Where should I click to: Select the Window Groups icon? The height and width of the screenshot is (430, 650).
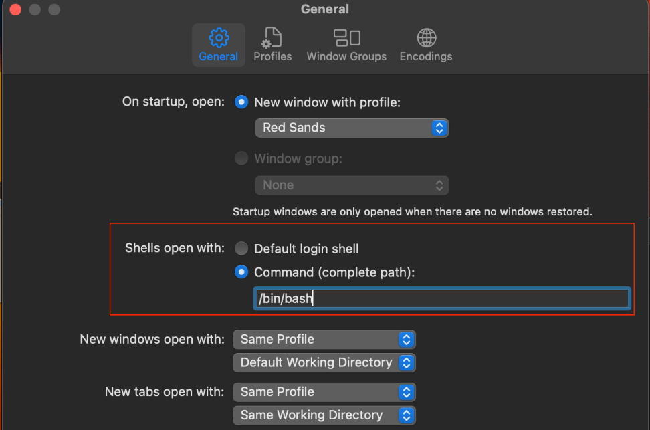346,37
